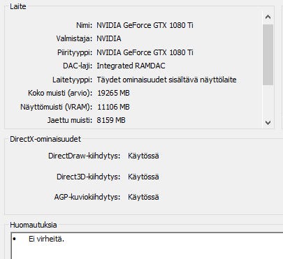
Task: Click the Laitetyyppi: label
Action: point(73,80)
